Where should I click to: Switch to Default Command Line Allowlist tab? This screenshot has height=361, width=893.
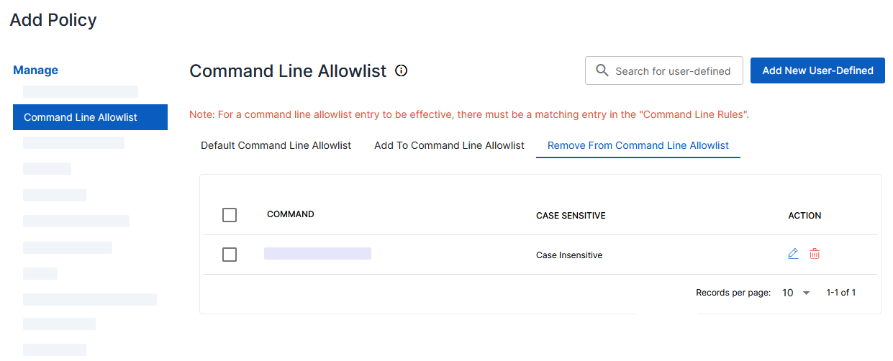coord(276,145)
